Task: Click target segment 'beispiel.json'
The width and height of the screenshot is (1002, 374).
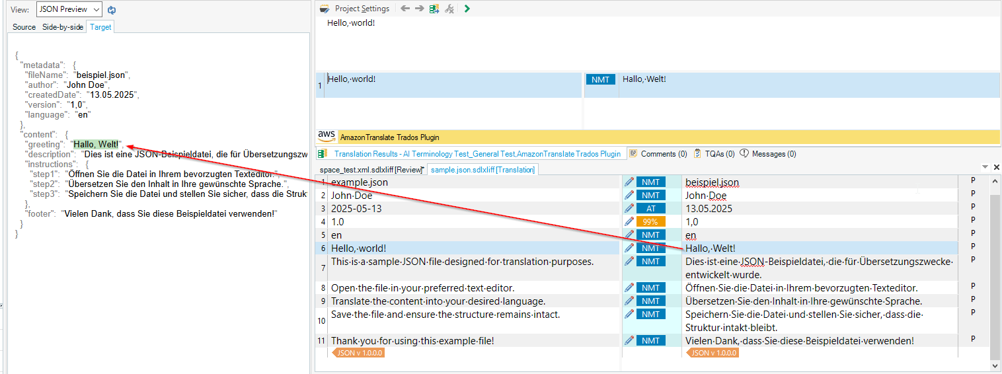Action: point(713,182)
